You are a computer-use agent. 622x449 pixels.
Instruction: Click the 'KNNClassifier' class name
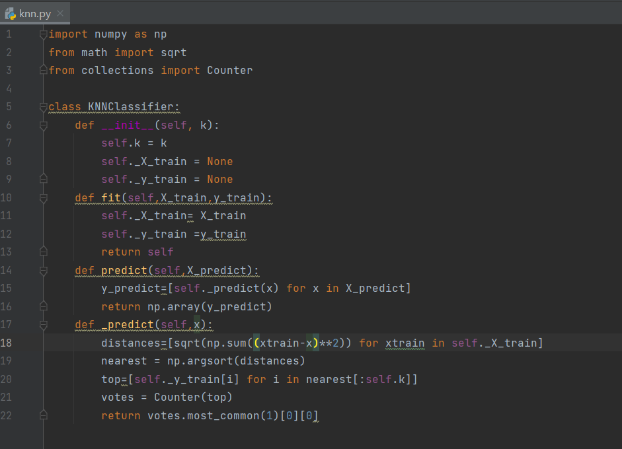130,107
